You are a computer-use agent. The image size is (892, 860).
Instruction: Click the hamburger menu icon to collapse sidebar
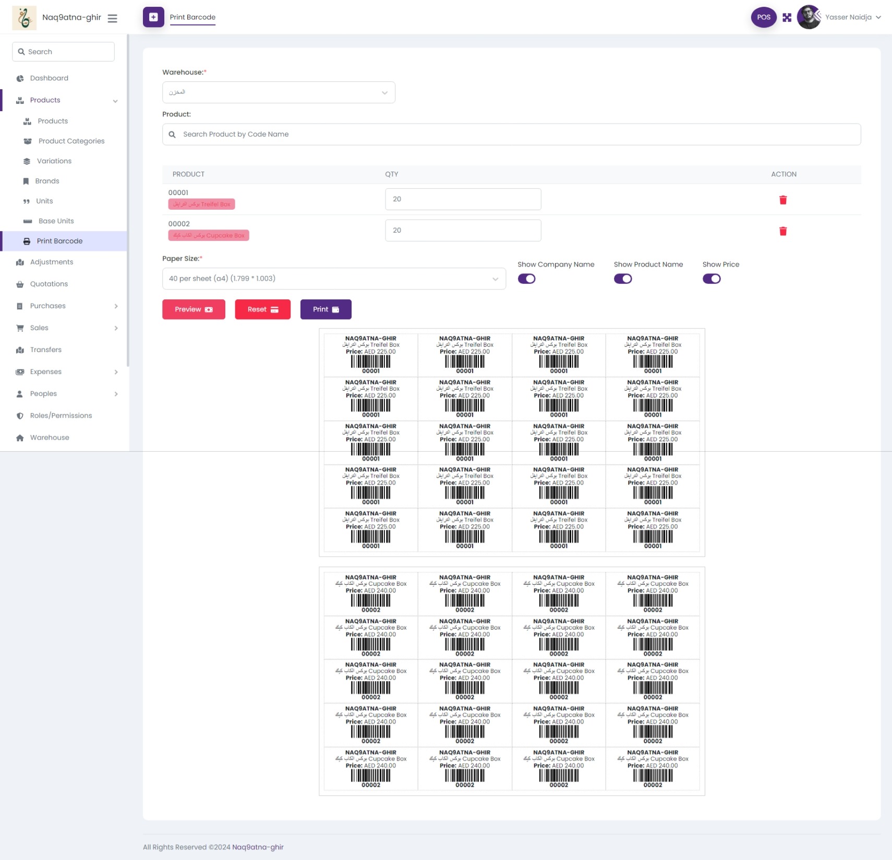[x=112, y=18]
